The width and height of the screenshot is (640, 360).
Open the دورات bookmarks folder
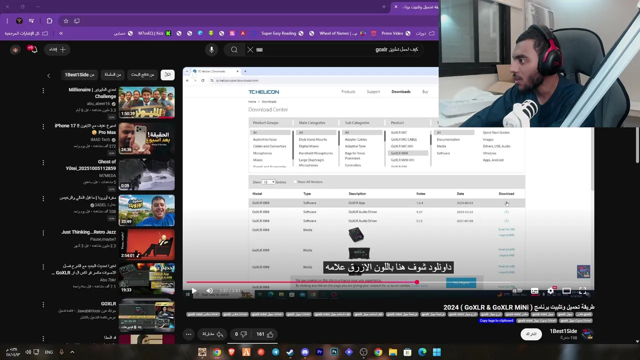pyautogui.click(x=425, y=33)
